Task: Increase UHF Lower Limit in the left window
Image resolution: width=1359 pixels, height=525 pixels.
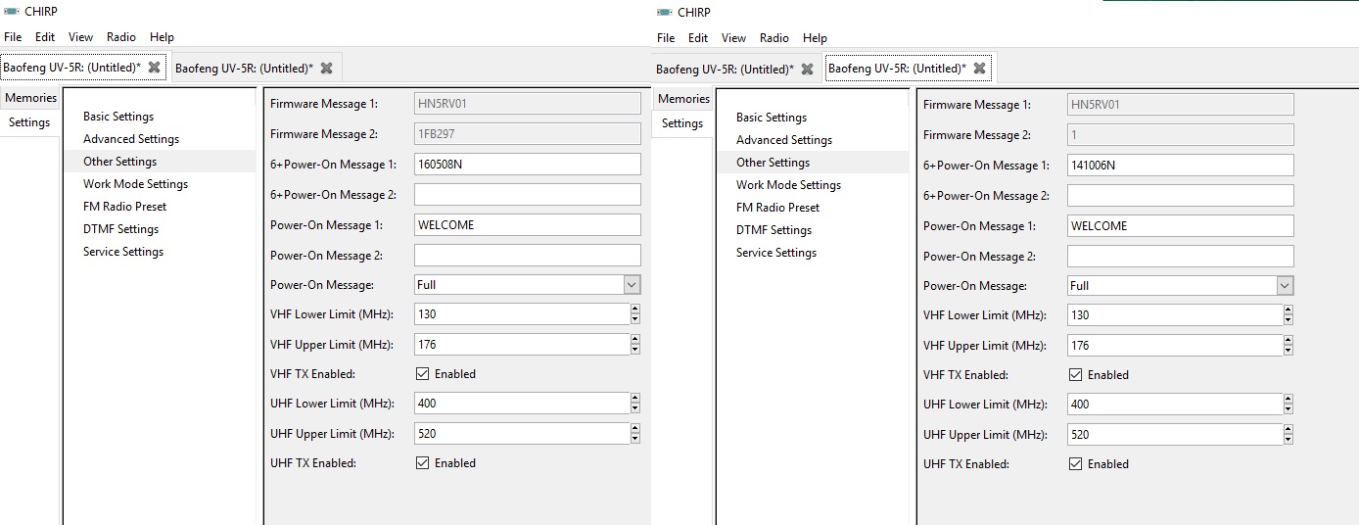Action: point(635,399)
